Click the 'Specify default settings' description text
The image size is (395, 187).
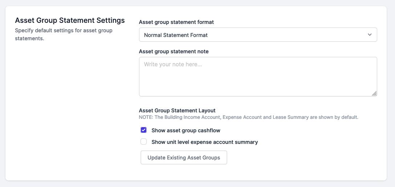coord(64,34)
